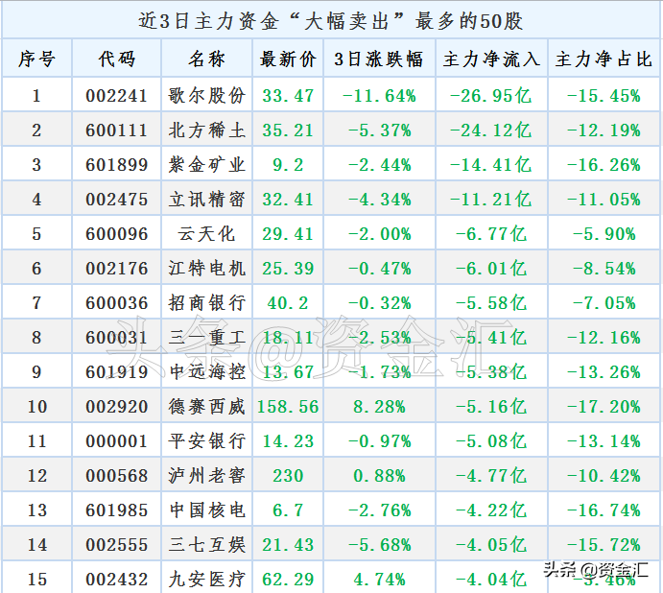
Task: Click the 主力净占比 column header
Action: tap(604, 59)
